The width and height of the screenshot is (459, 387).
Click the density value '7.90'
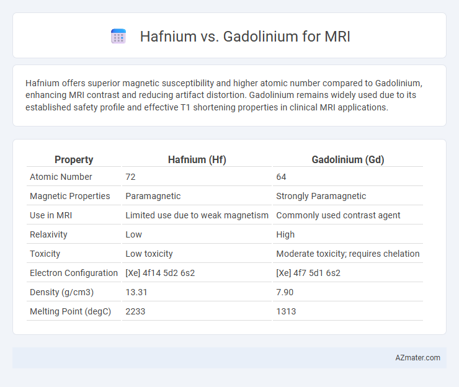coord(285,292)
